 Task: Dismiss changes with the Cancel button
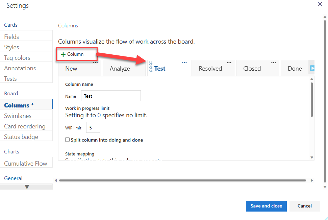(304, 206)
